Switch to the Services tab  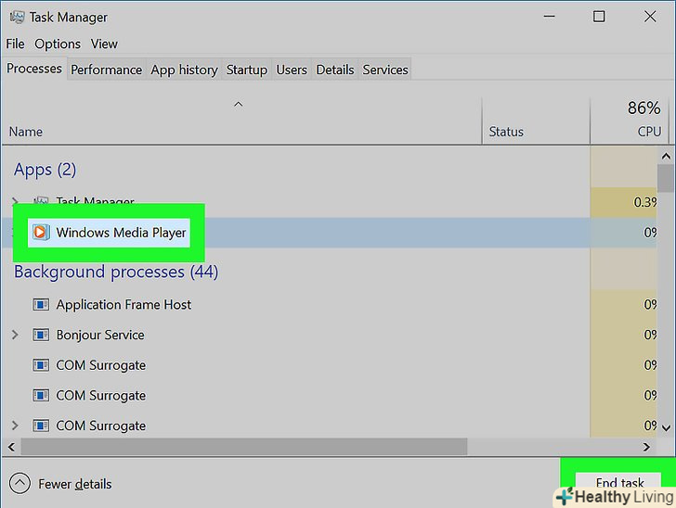click(385, 70)
